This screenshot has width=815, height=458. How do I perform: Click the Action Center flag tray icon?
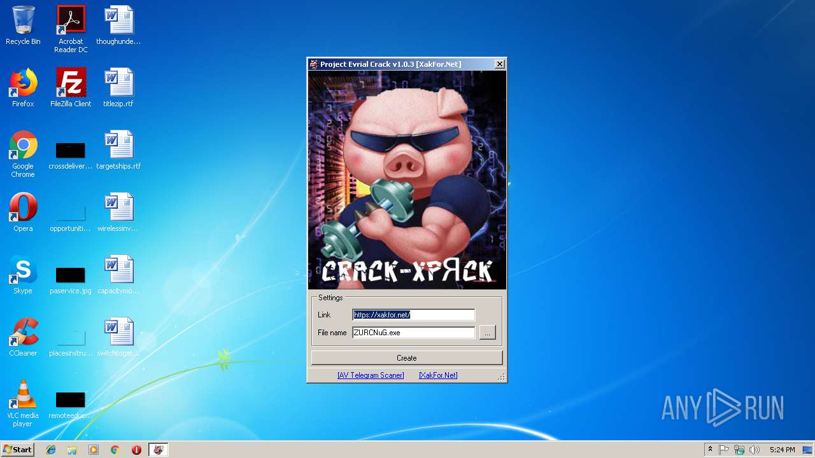click(724, 450)
